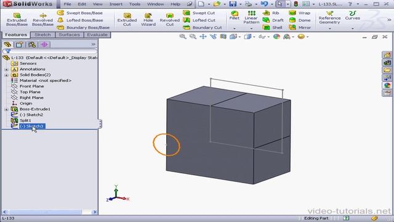Open the Curves tool
This screenshot has height=222, width=394.
[x=353, y=15]
